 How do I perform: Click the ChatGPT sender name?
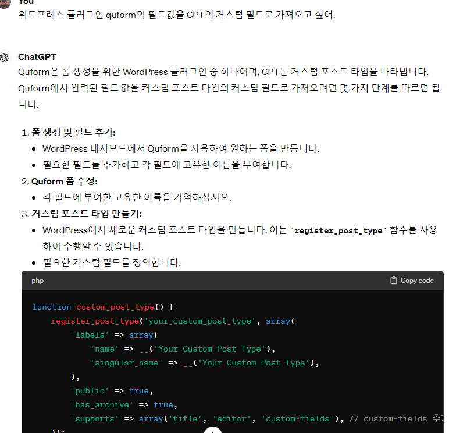coord(37,57)
